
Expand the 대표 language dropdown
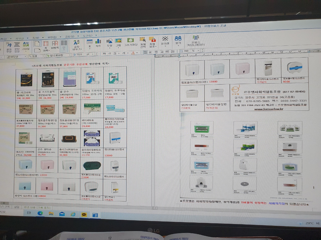(43, 56)
